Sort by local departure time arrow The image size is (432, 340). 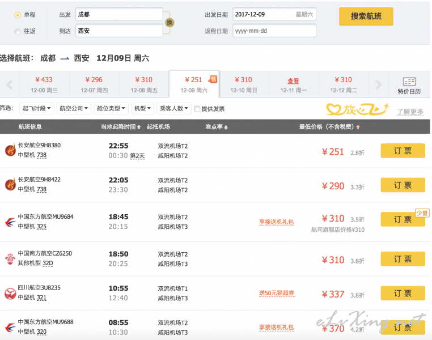tap(139, 127)
